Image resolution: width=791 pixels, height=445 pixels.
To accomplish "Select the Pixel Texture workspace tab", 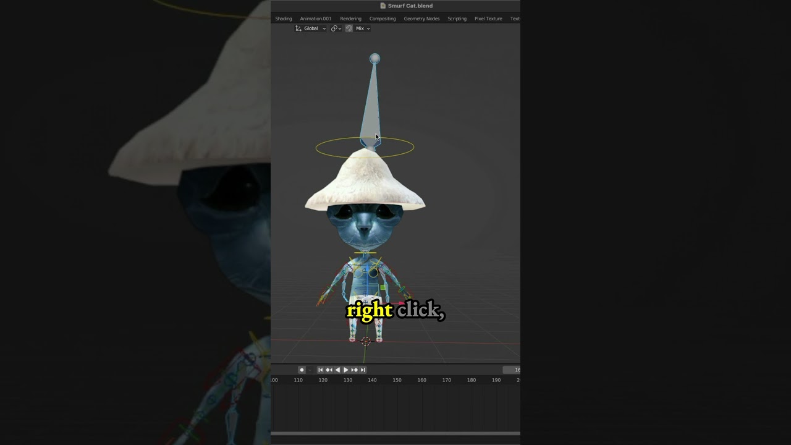I will (x=488, y=19).
